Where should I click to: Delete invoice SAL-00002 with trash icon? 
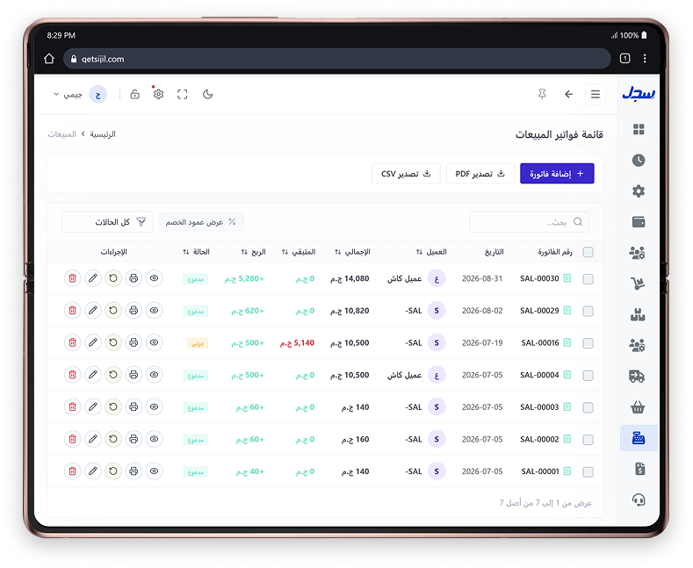tap(73, 439)
